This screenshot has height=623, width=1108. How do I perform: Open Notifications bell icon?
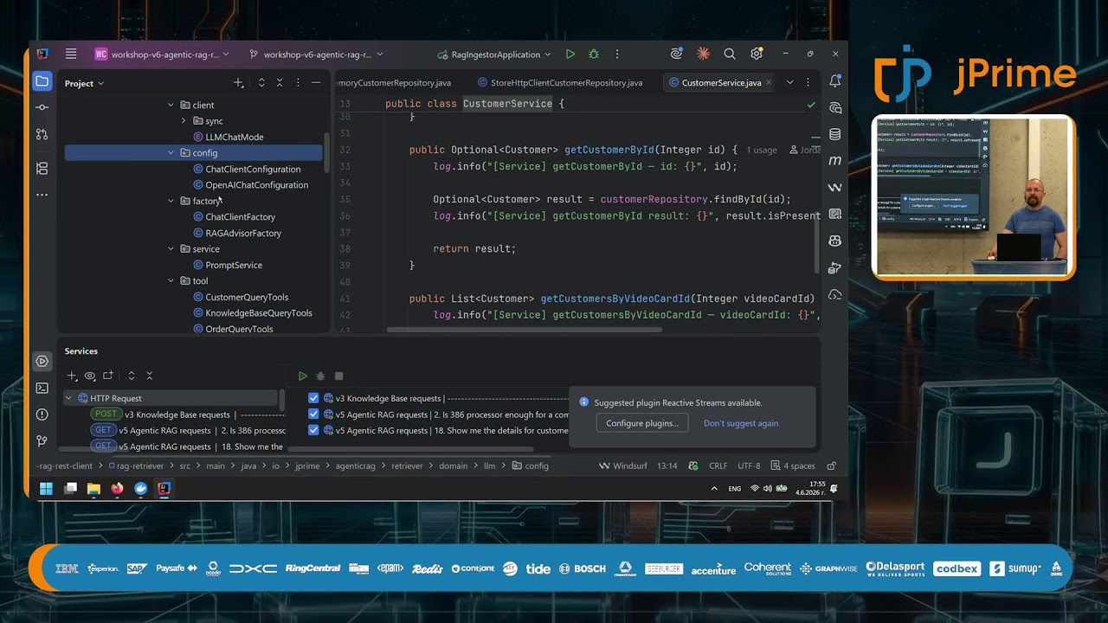[x=834, y=81]
